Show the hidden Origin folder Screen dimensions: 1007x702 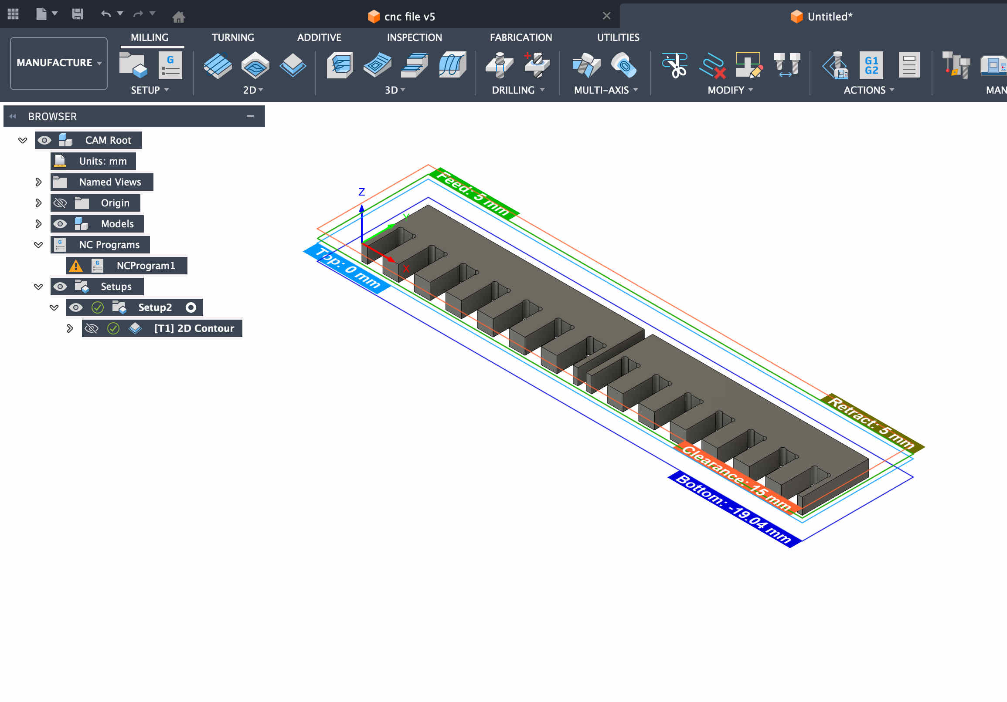[60, 203]
